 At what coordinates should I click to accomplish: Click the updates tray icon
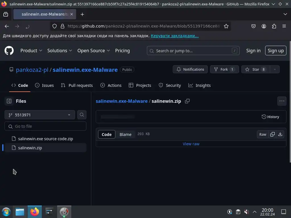[x=230, y=212]
